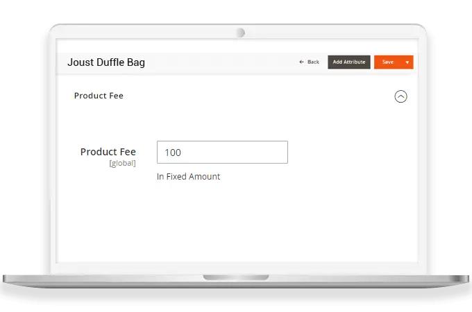This screenshot has height=312, width=472.
Task: Click the Product Fee field label
Action: coord(108,152)
